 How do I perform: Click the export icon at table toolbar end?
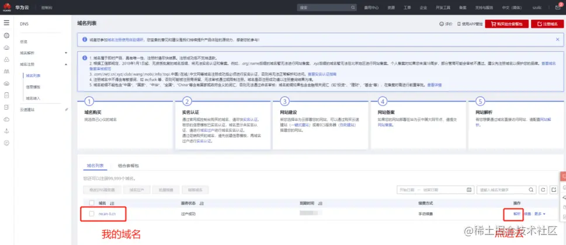(554, 190)
